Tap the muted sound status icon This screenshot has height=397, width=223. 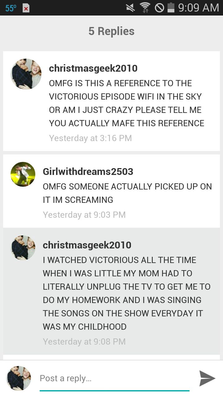131,7
